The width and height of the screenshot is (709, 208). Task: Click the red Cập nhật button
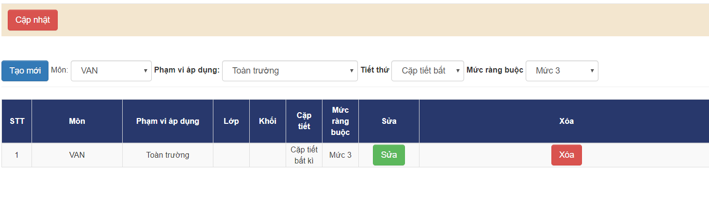(32, 20)
